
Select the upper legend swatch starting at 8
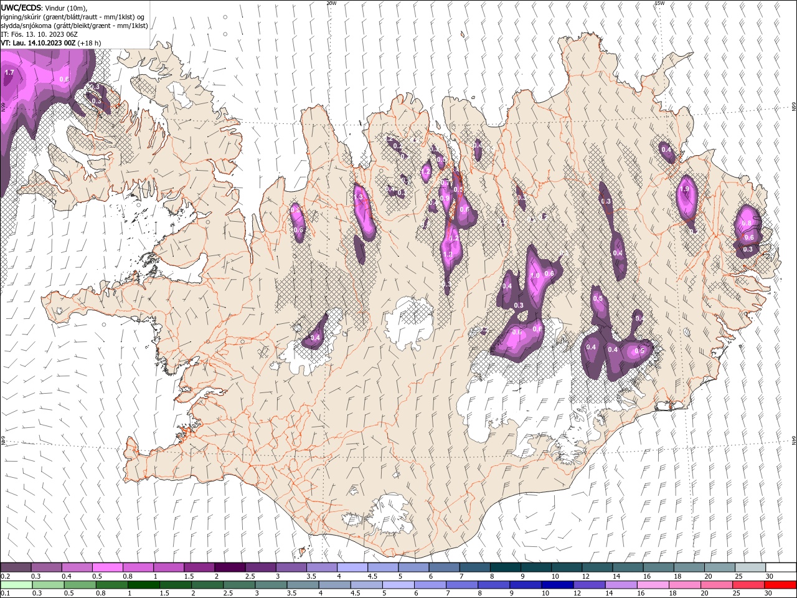505,567
